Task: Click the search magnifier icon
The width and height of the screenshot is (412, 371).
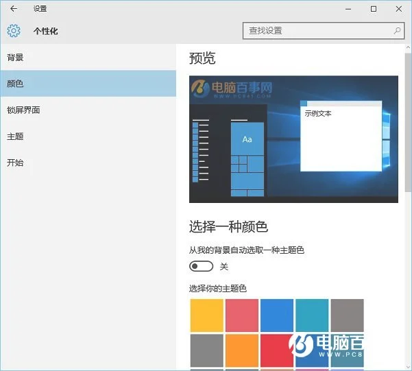Action: click(397, 31)
